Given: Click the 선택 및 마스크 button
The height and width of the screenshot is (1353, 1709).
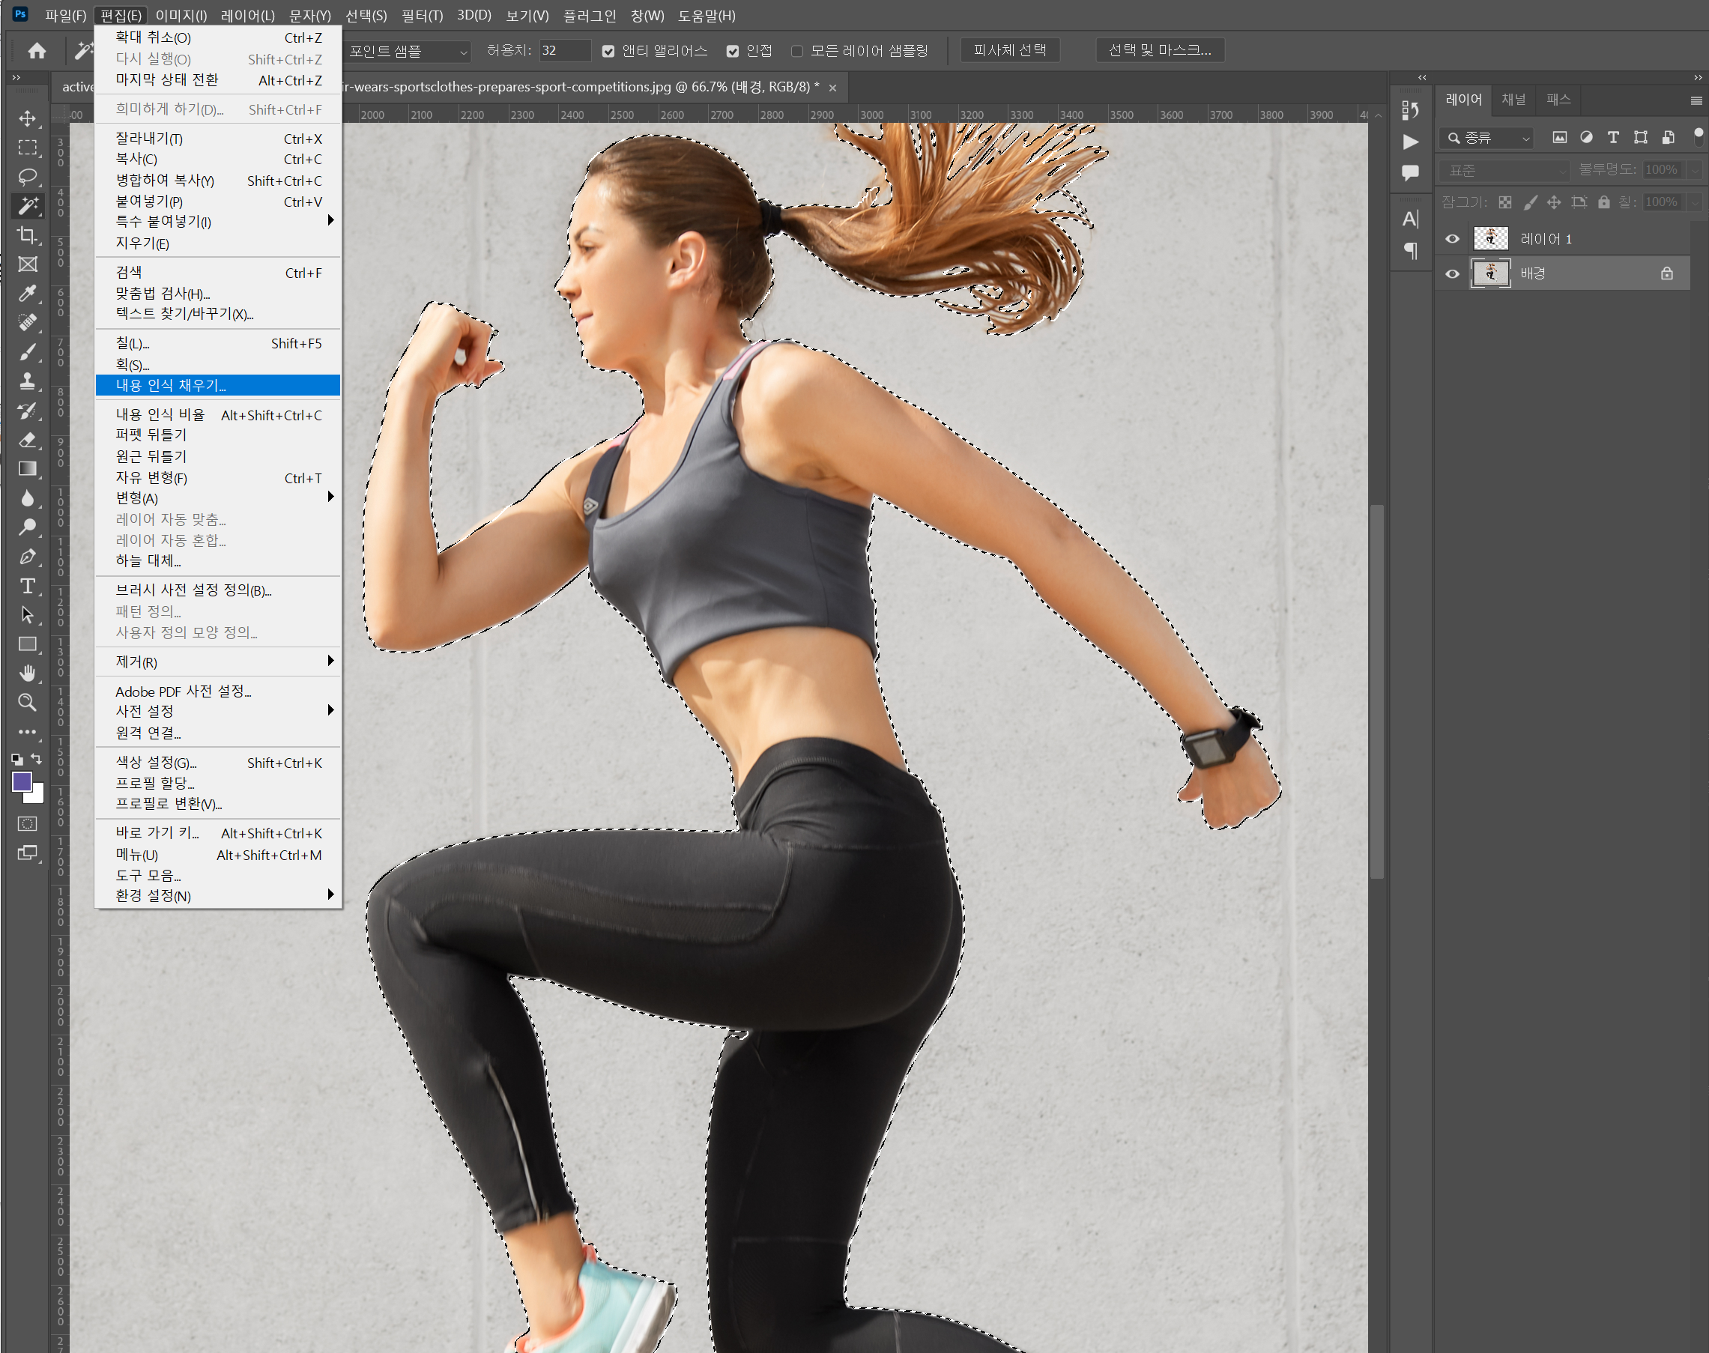Looking at the screenshot, I should [x=1159, y=50].
